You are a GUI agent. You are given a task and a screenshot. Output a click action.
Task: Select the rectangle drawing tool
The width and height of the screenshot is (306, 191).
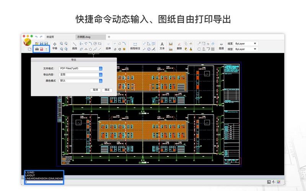(x=100, y=44)
